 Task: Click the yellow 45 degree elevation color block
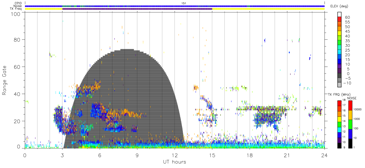coord(339,33)
